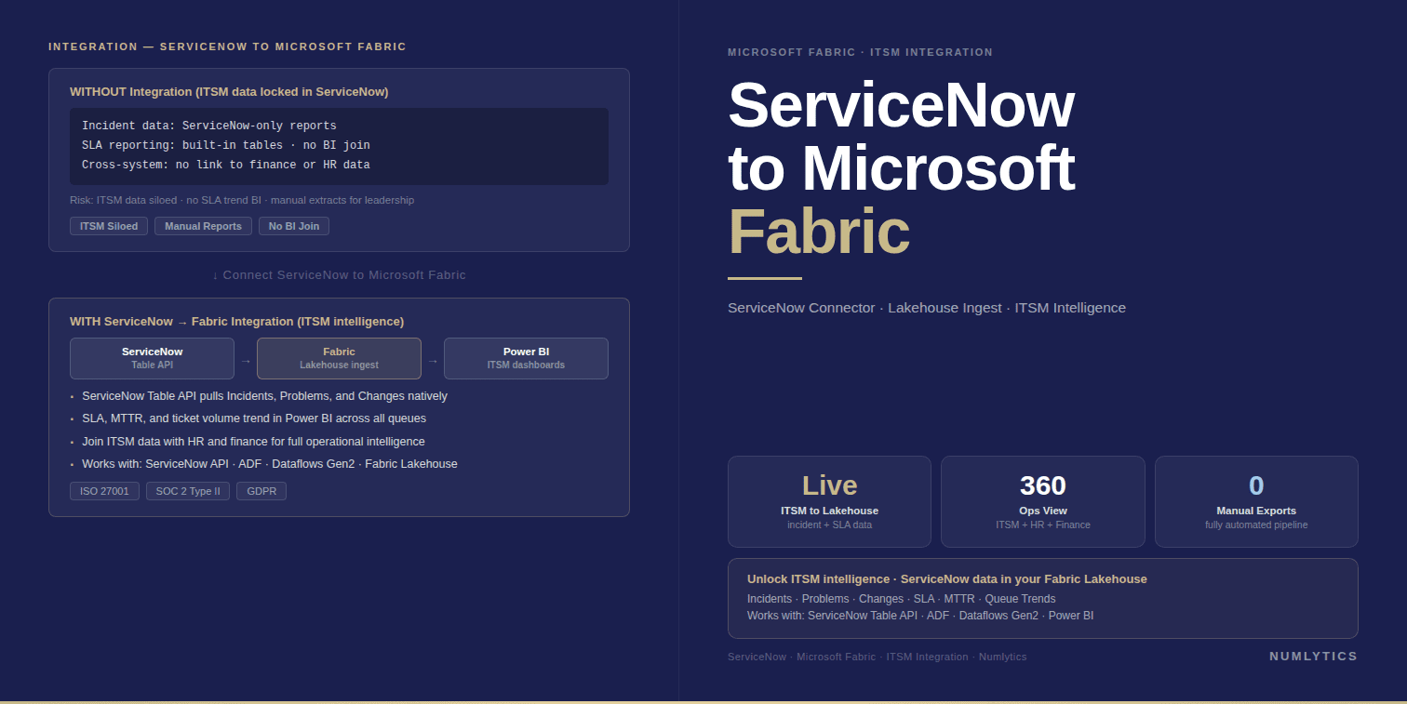1407x704 pixels.
Task: Click the GDPR badge
Action: 261,491
